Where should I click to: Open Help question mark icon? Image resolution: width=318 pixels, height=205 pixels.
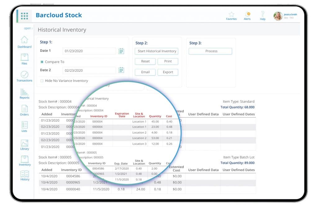click(263, 14)
